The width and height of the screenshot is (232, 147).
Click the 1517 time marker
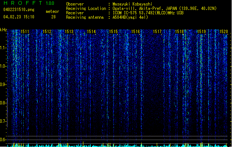[157, 32]
